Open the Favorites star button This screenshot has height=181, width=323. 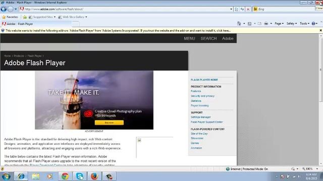tap(10, 17)
